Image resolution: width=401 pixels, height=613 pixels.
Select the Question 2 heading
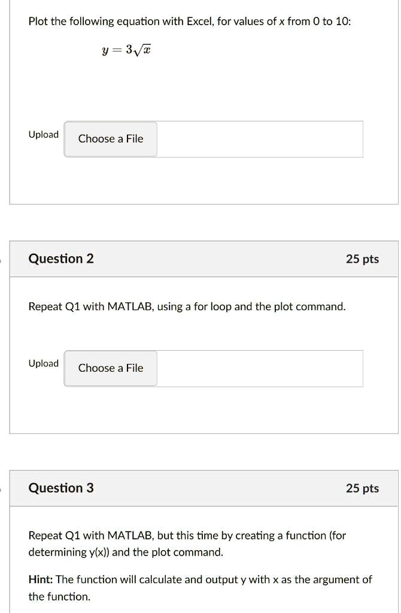point(61,259)
